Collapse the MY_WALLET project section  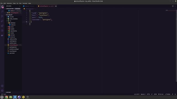click(9, 15)
